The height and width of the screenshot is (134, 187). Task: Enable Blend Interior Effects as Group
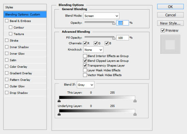pos(85,56)
